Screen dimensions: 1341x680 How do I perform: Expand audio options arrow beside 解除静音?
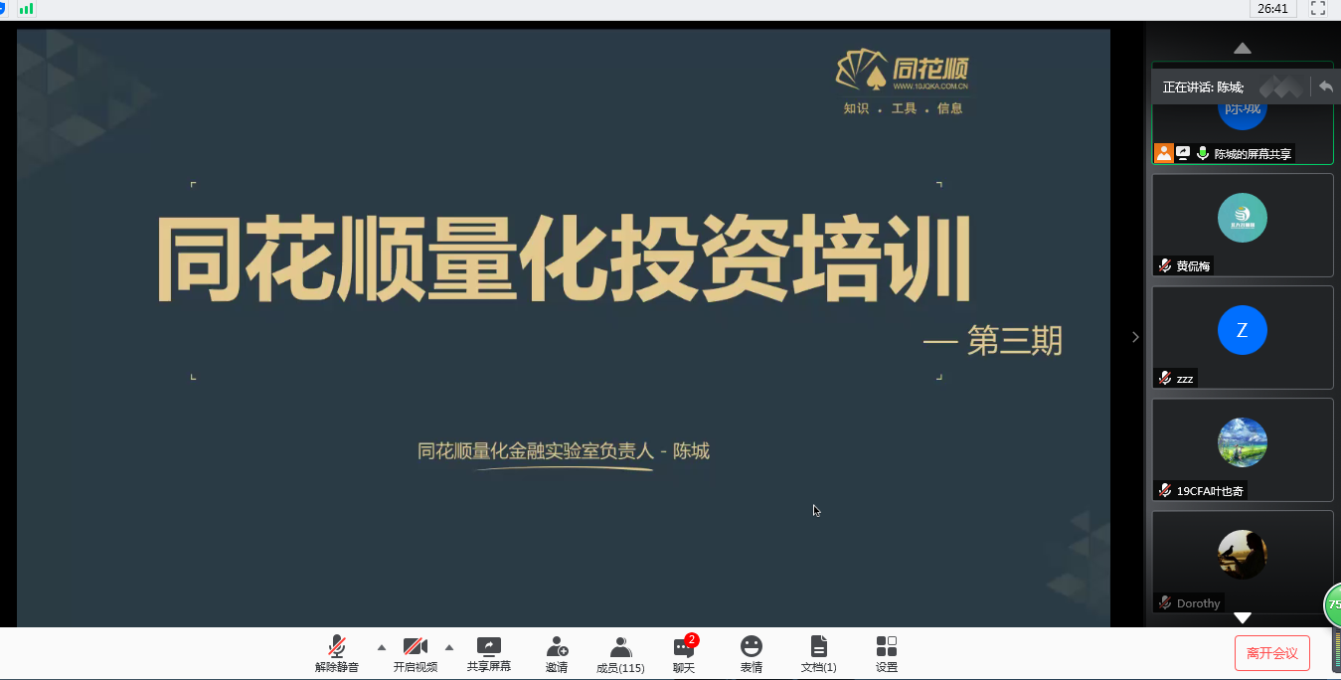382,647
